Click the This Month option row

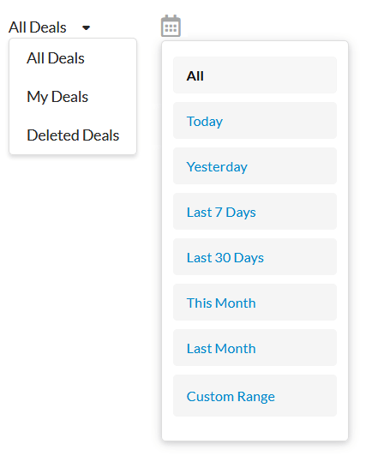(x=255, y=303)
